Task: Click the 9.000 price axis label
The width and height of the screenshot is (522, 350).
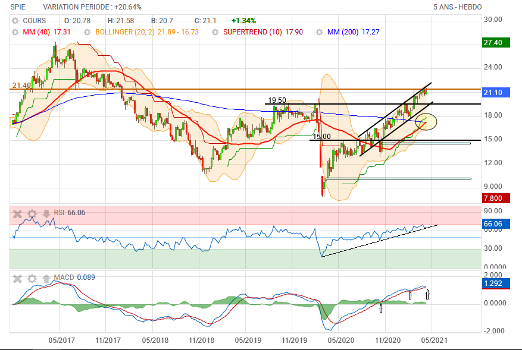Action: [x=493, y=187]
